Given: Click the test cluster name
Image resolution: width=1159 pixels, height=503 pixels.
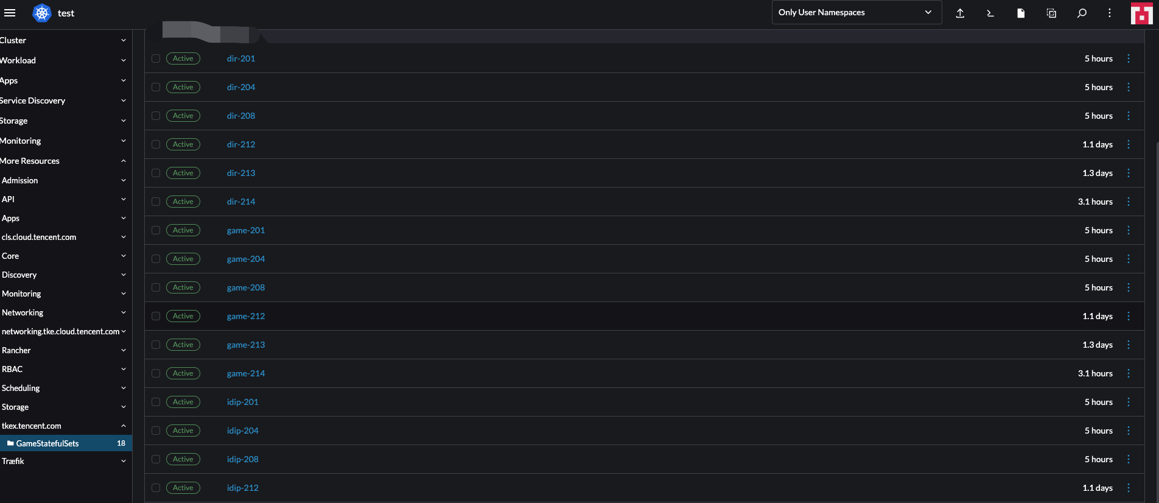Looking at the screenshot, I should [x=66, y=13].
